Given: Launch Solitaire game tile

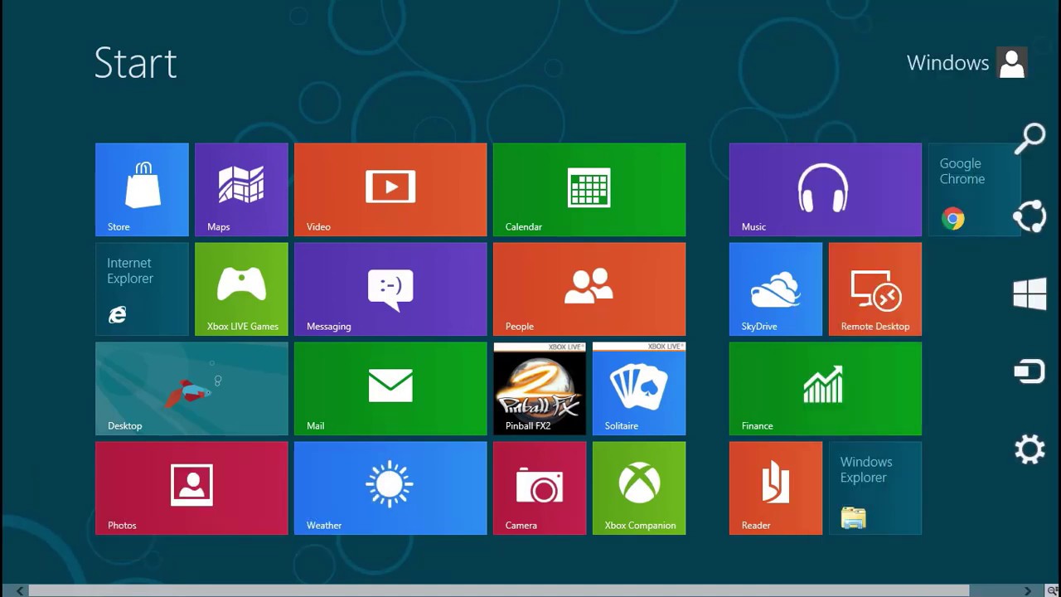Looking at the screenshot, I should (x=639, y=389).
